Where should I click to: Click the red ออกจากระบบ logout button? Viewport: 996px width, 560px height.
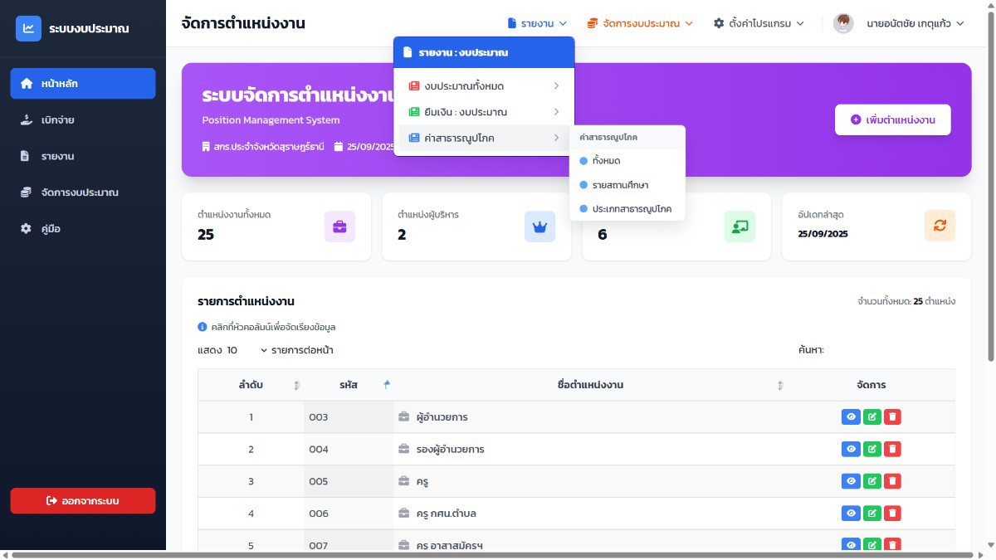[x=83, y=501]
